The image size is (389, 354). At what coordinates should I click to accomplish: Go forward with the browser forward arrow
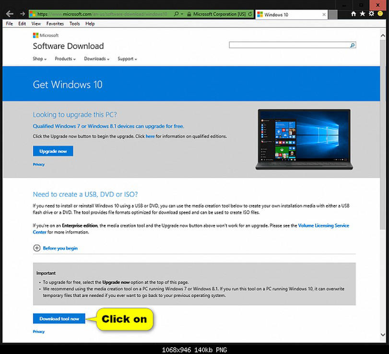(23, 14)
